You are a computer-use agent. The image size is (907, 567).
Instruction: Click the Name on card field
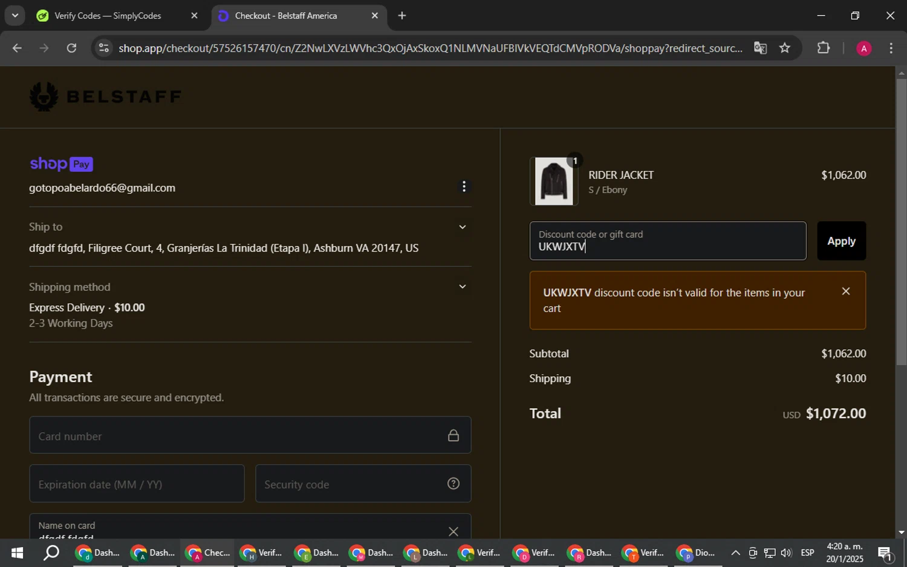coord(250,526)
